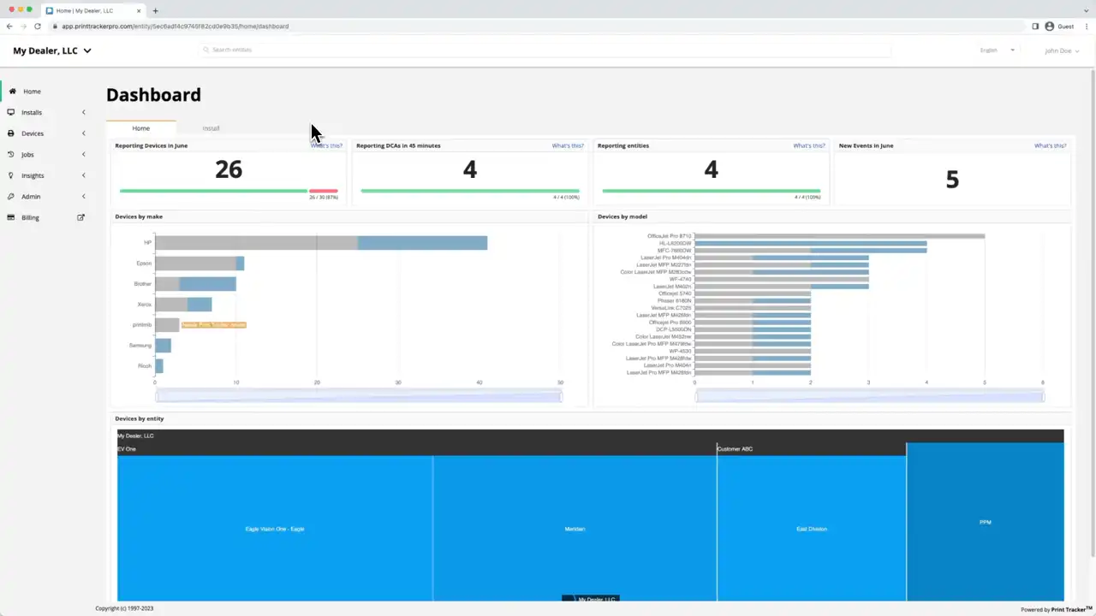Click the split-screen icon near the address bar
The image size is (1096, 616).
pos(1035,26)
